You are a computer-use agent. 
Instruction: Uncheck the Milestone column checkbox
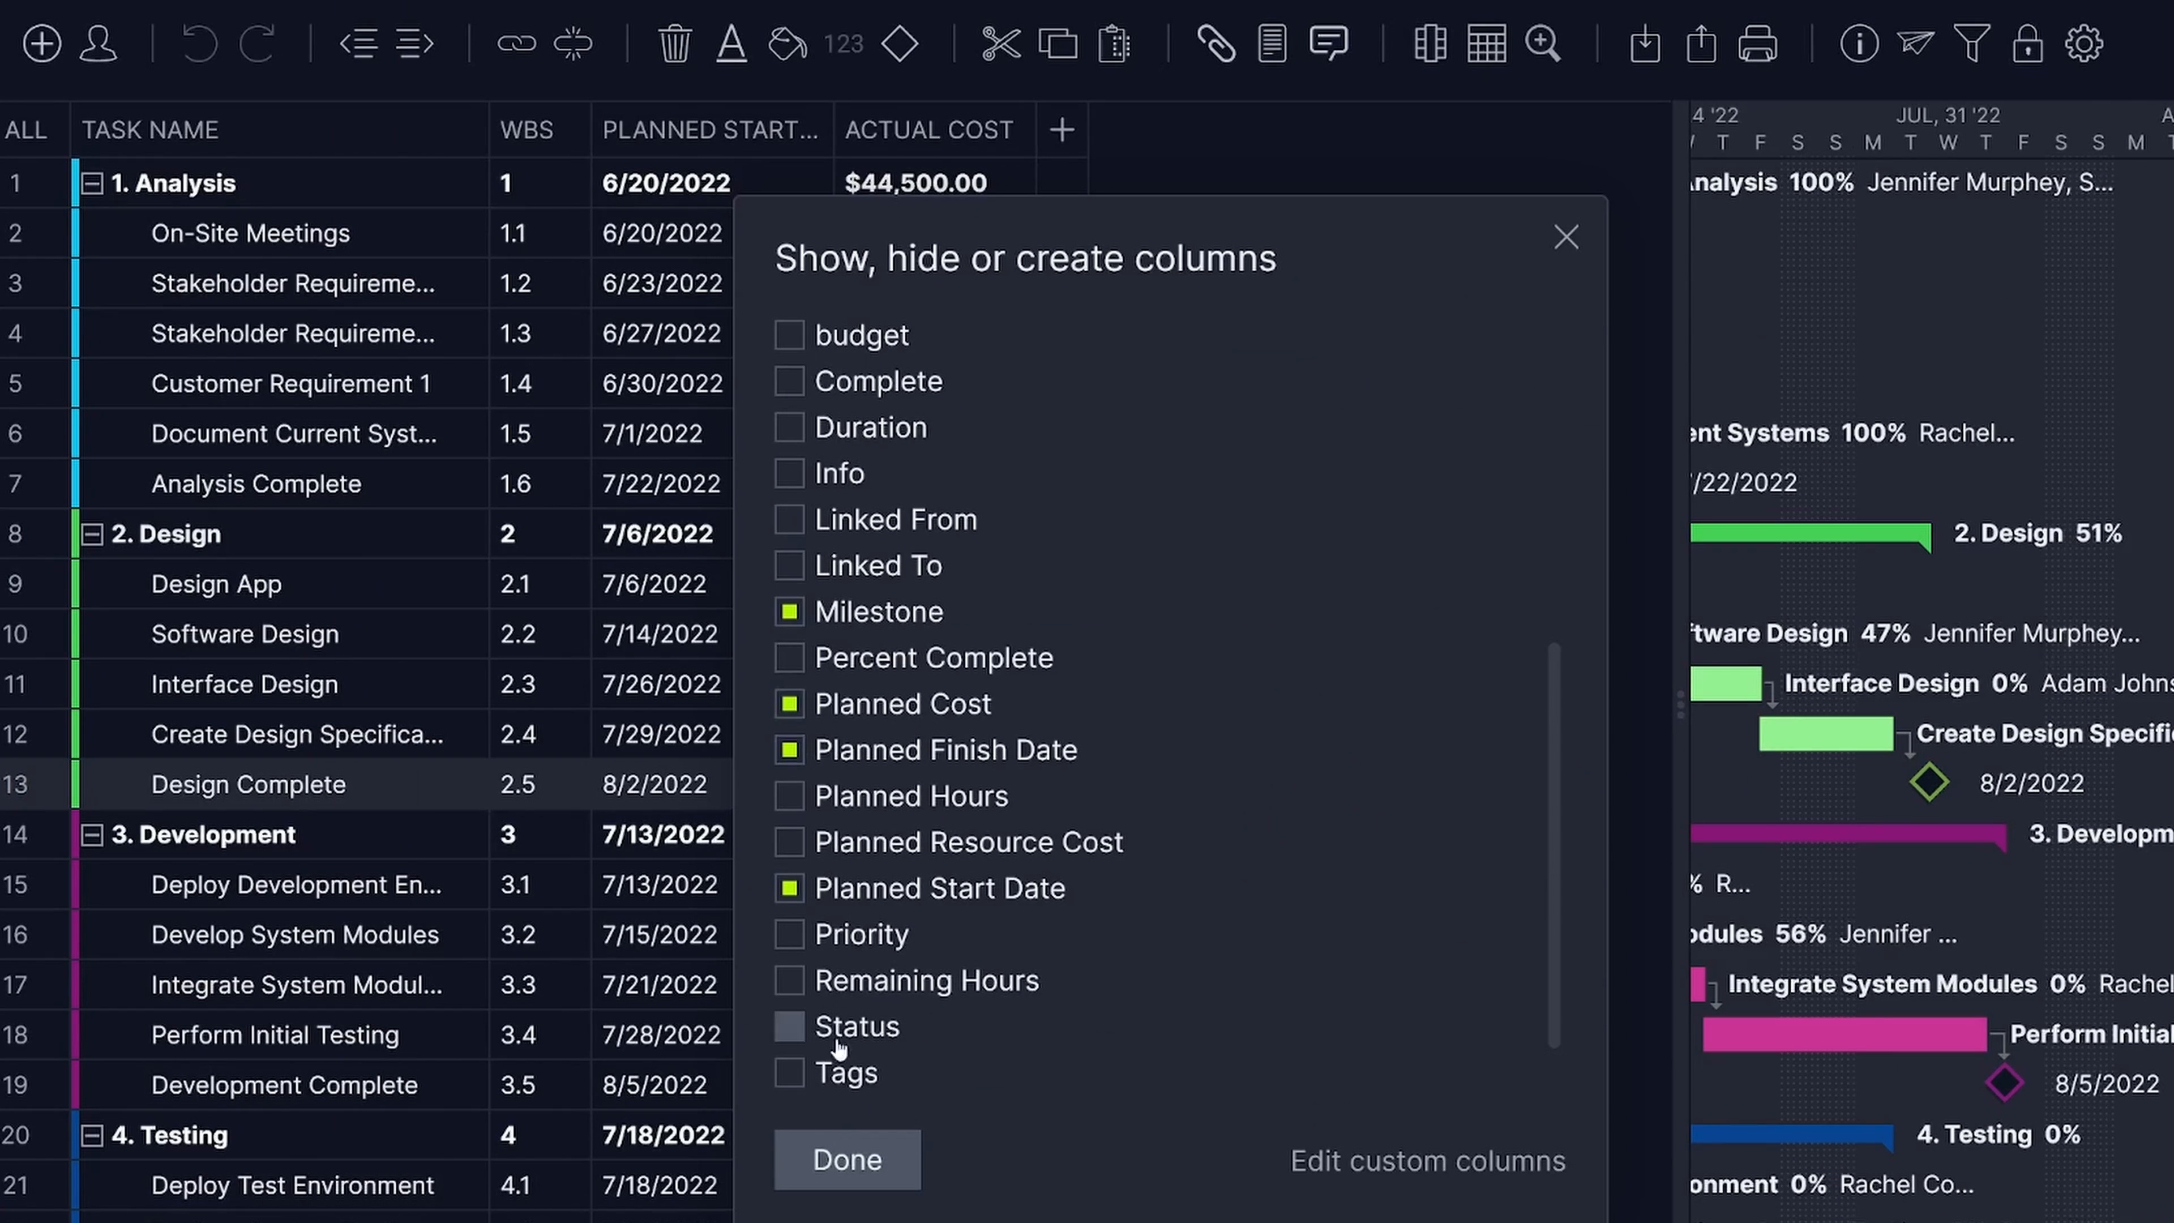coord(789,612)
